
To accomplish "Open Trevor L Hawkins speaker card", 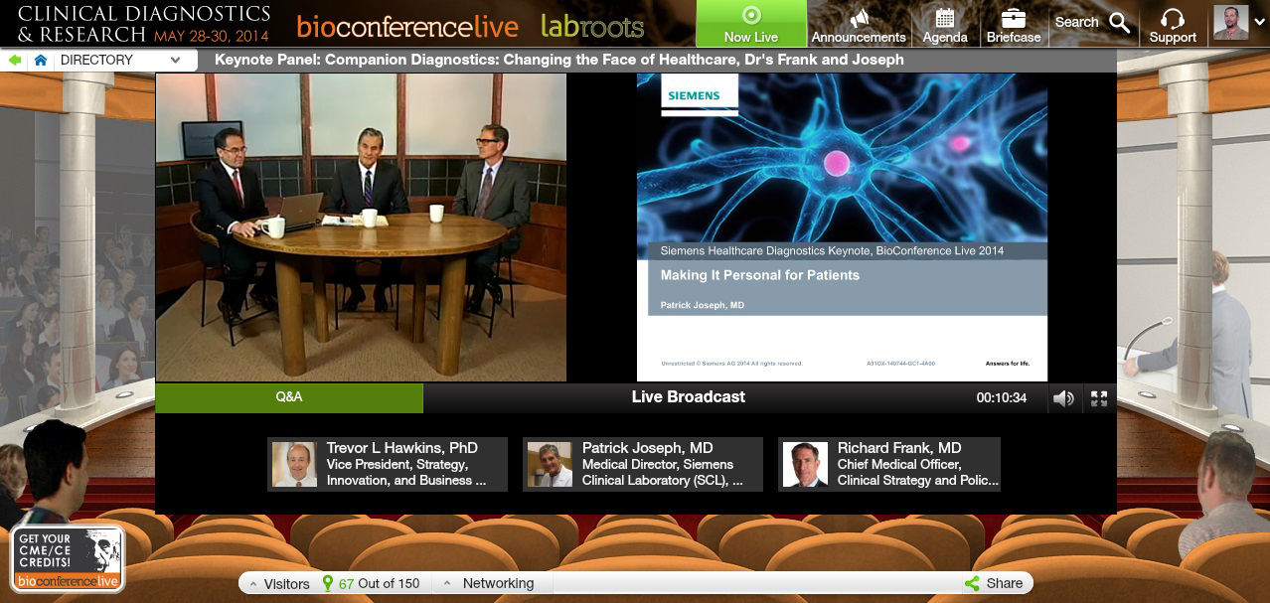I will [388, 464].
